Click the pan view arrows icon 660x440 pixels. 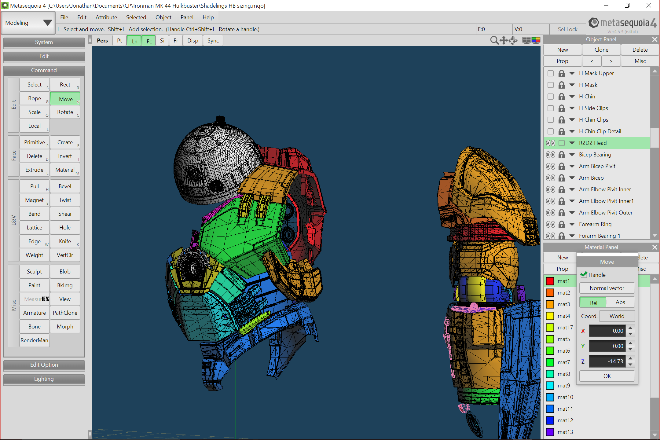click(x=504, y=40)
